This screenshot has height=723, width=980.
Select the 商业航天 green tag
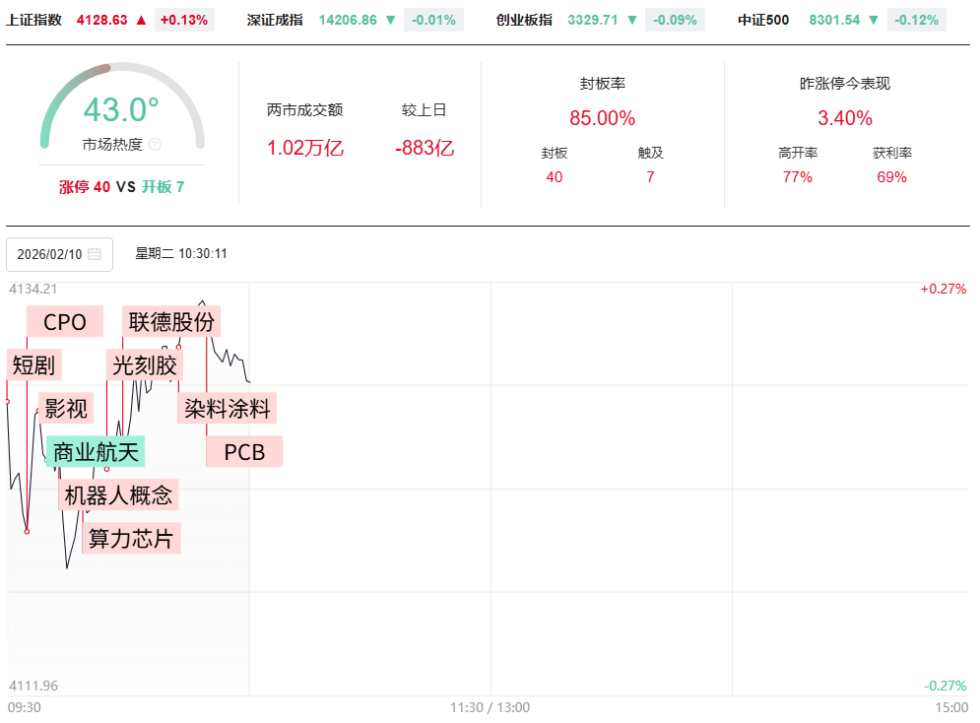(x=96, y=452)
